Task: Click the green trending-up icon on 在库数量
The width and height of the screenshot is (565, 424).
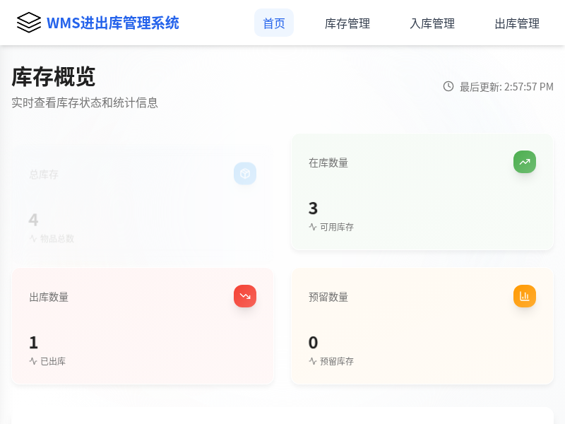Action: [x=525, y=162]
